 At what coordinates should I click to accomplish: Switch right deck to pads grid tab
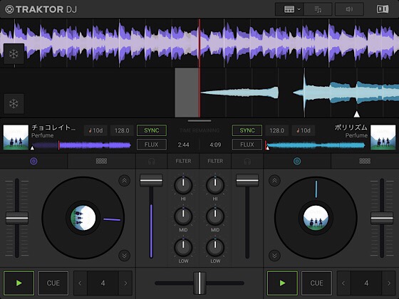click(x=365, y=161)
